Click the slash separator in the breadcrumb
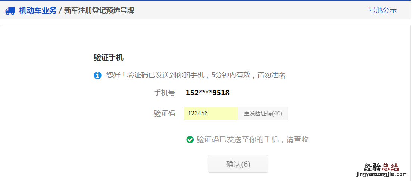 (60, 11)
